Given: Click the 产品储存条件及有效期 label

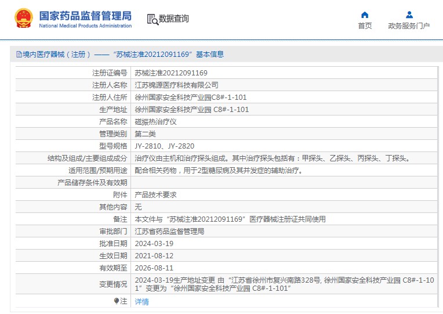Looking at the screenshot, I should tap(92, 182).
